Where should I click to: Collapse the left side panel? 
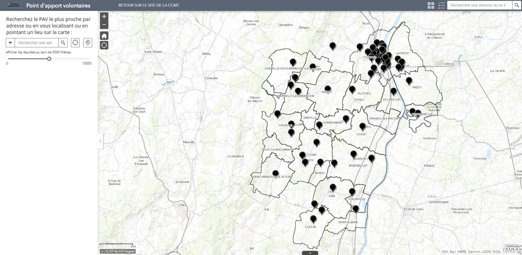[101, 141]
